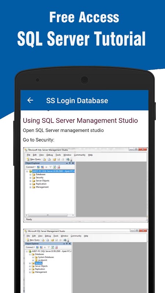This screenshot has height=293, width=165.
Task: Click New Query in the upper screenshot toolbar
Action: [x=34, y=159]
